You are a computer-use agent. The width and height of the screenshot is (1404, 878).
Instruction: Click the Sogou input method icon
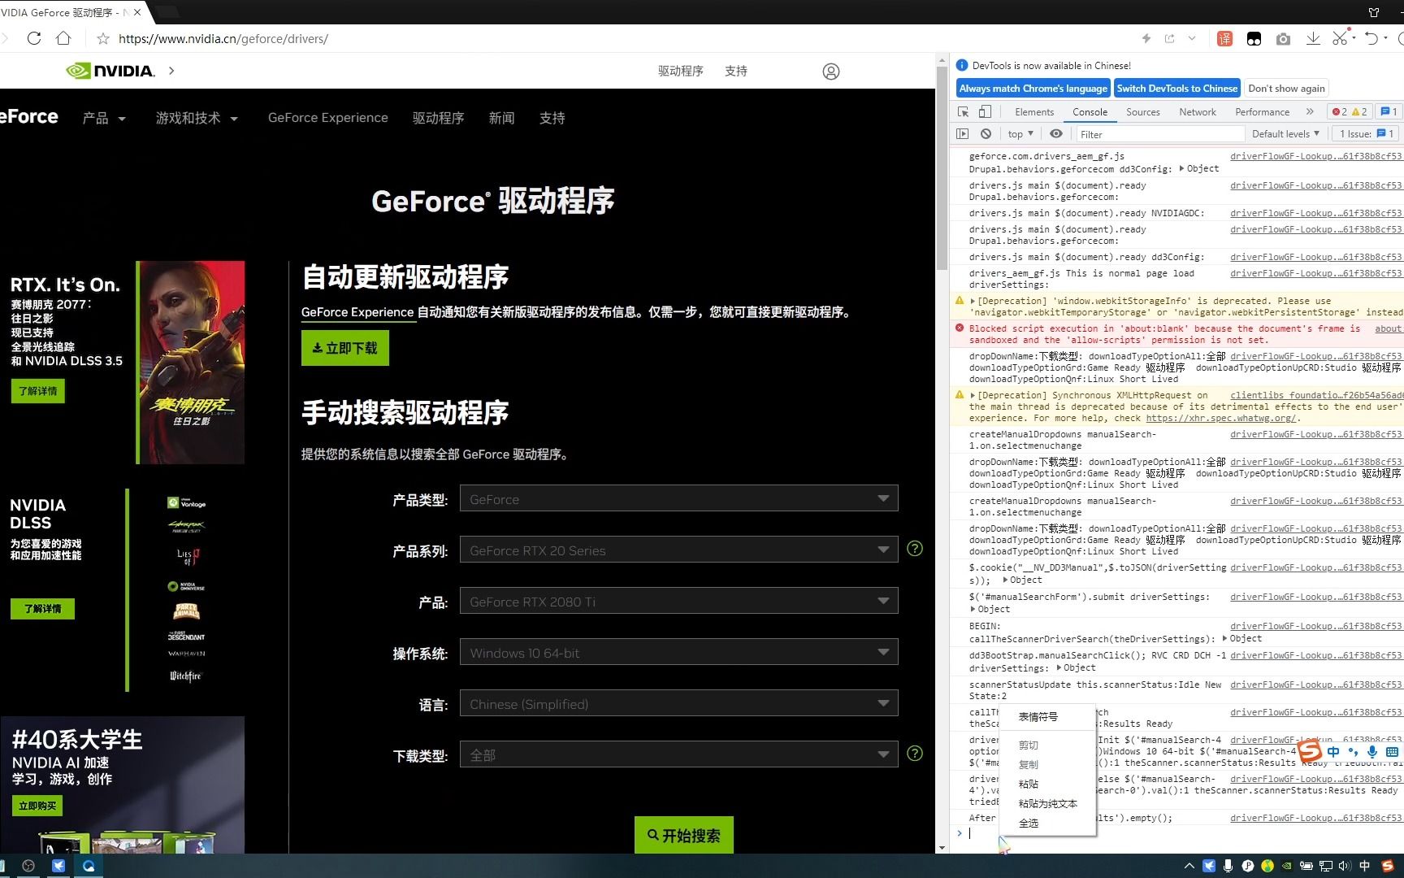(1309, 752)
